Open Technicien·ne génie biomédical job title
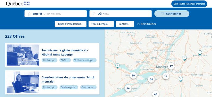The image size is (212, 97). (x=65, y=52)
